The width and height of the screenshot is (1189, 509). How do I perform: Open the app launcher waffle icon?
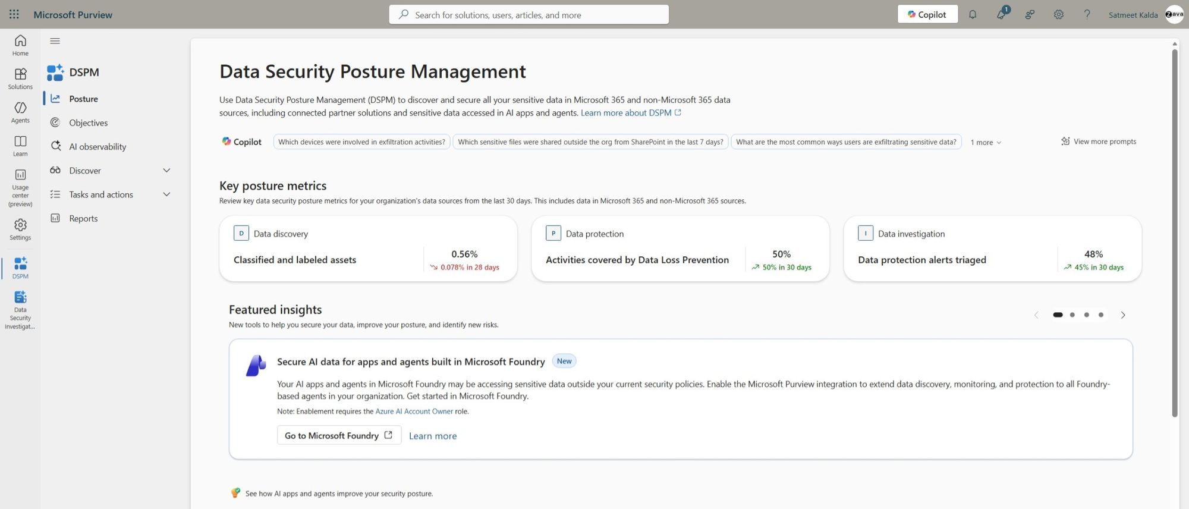point(14,14)
